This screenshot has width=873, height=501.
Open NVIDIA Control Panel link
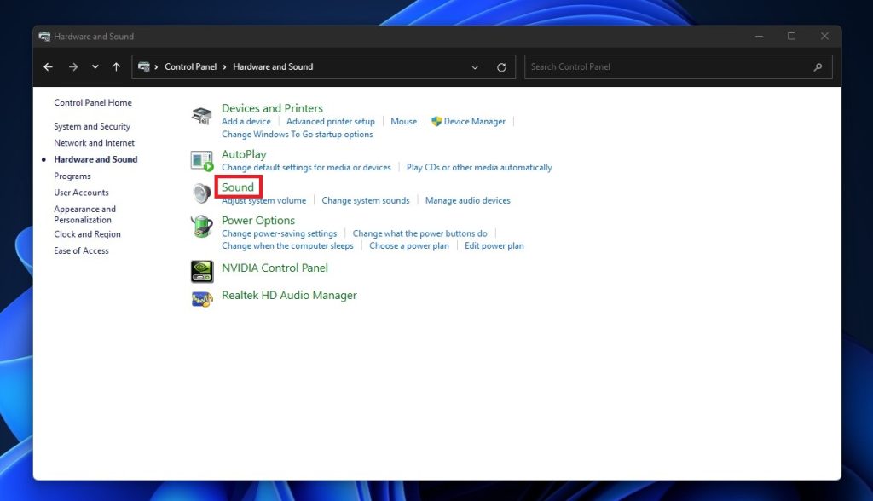275,268
